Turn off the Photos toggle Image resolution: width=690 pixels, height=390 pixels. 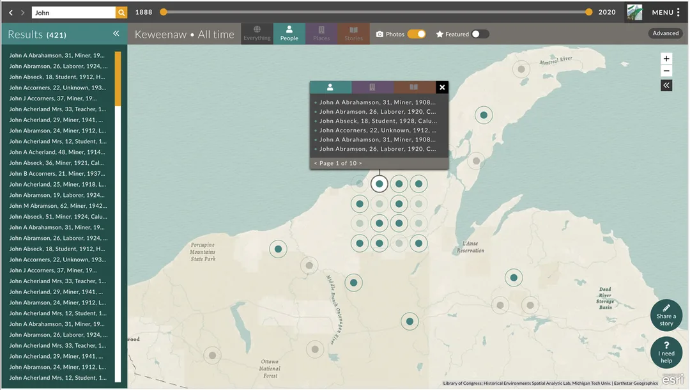(417, 34)
